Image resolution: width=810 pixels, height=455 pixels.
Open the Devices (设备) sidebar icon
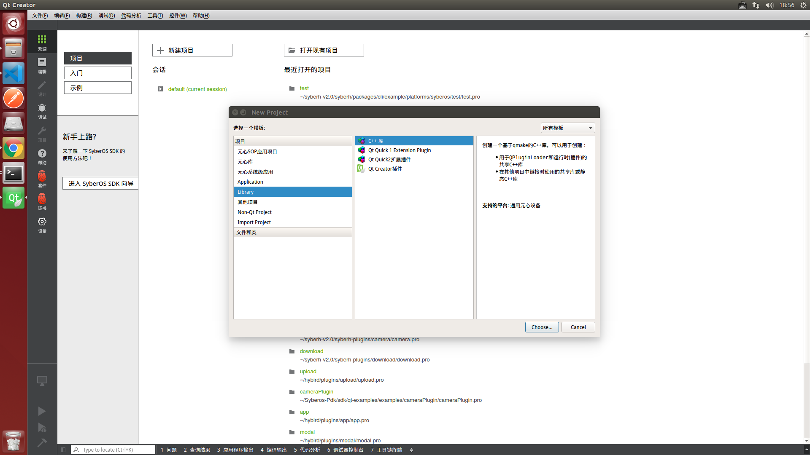pos(42,225)
